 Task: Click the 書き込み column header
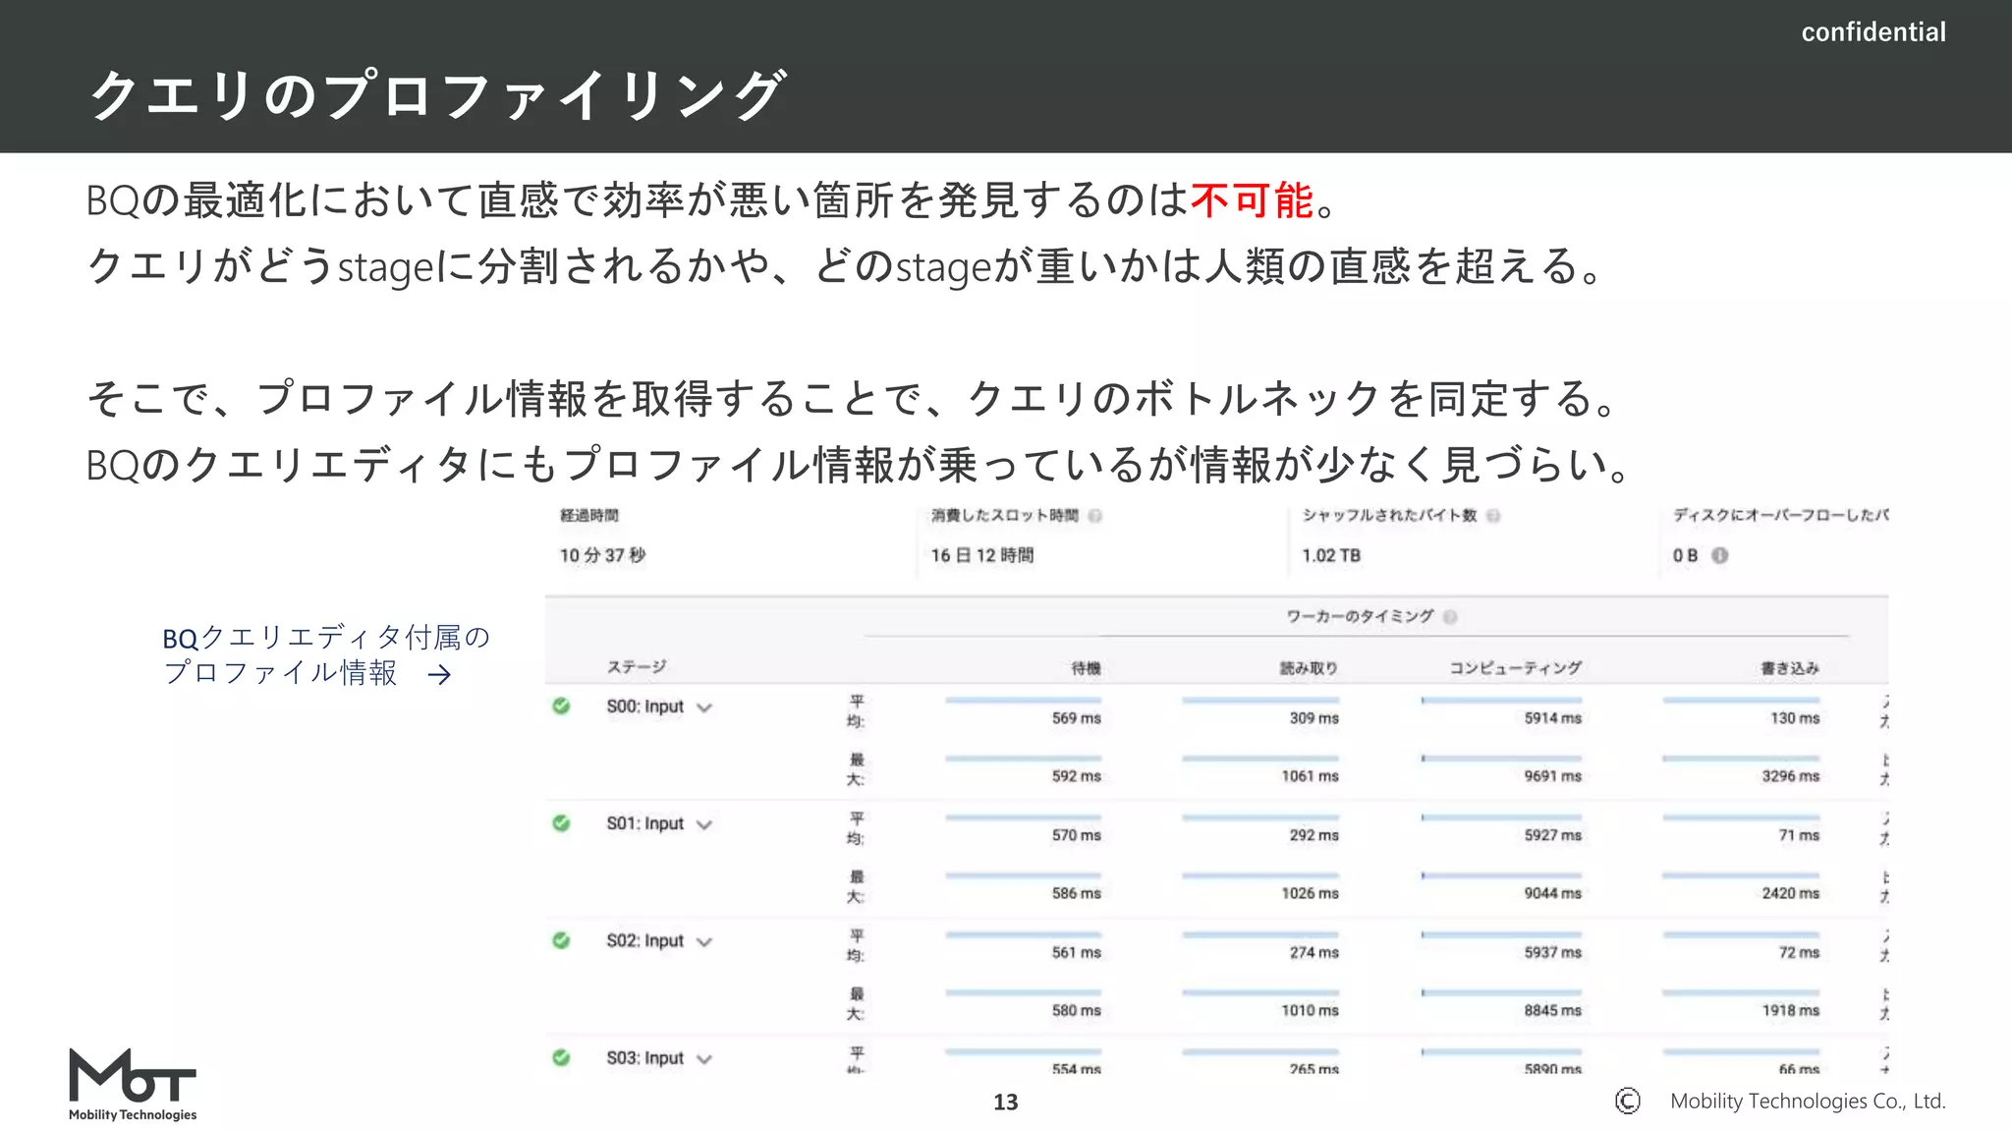(x=1790, y=668)
